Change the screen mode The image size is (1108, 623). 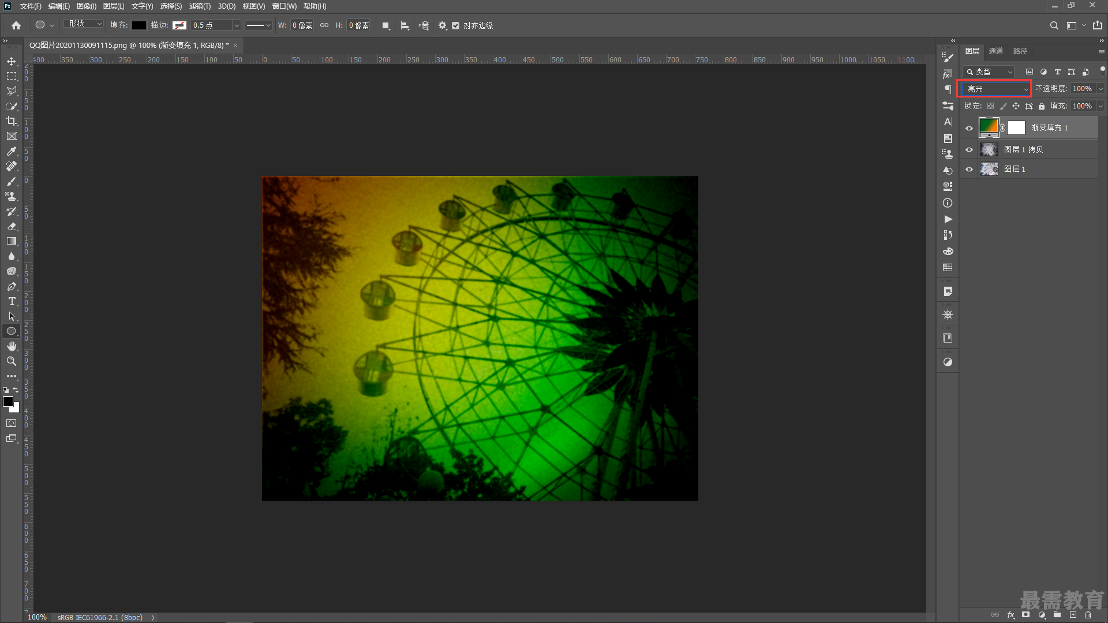coord(12,438)
